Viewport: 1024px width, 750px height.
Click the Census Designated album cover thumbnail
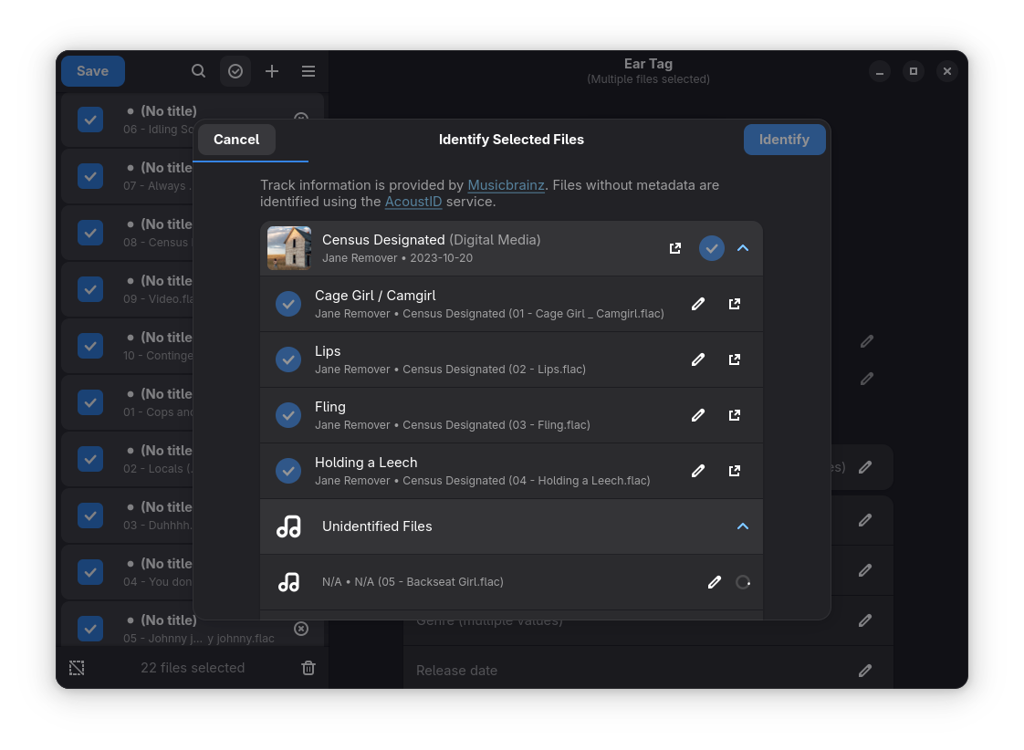pos(289,248)
